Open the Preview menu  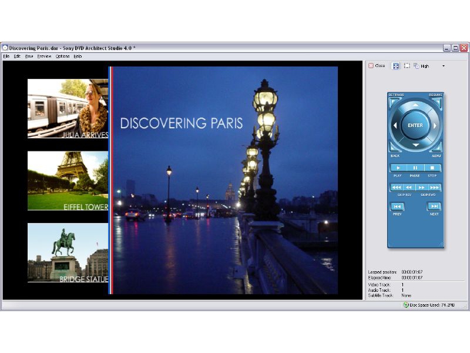point(44,56)
